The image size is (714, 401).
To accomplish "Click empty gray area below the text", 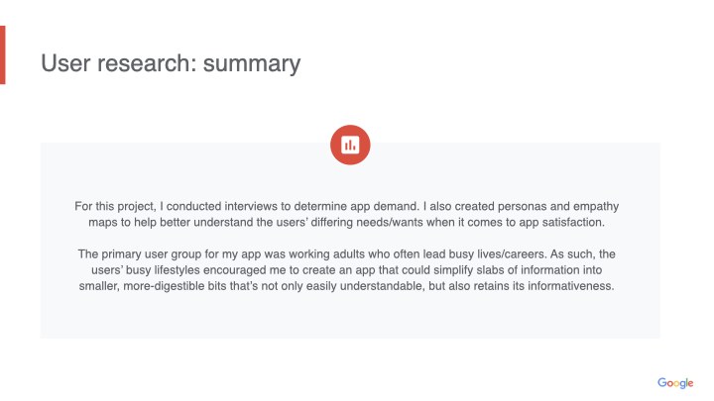I will point(349,319).
